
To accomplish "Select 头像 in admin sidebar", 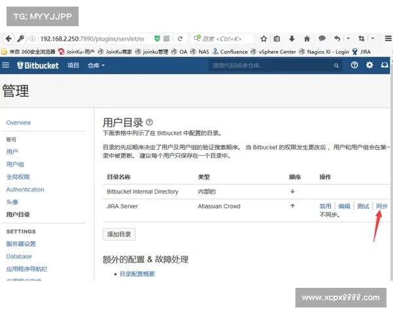I will pos(12,202).
